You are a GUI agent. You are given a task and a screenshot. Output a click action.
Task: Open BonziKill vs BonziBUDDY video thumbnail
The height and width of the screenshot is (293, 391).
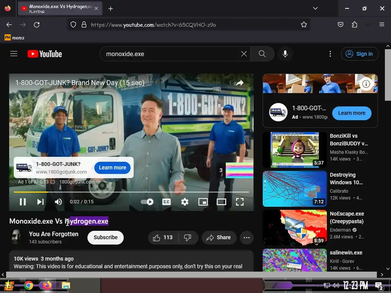(x=295, y=150)
